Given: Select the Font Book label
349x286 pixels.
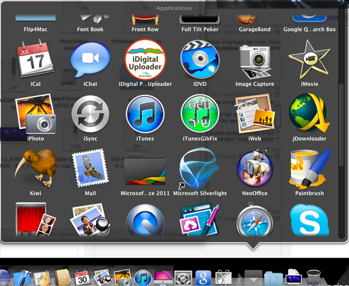Looking at the screenshot, I should coord(90,29).
